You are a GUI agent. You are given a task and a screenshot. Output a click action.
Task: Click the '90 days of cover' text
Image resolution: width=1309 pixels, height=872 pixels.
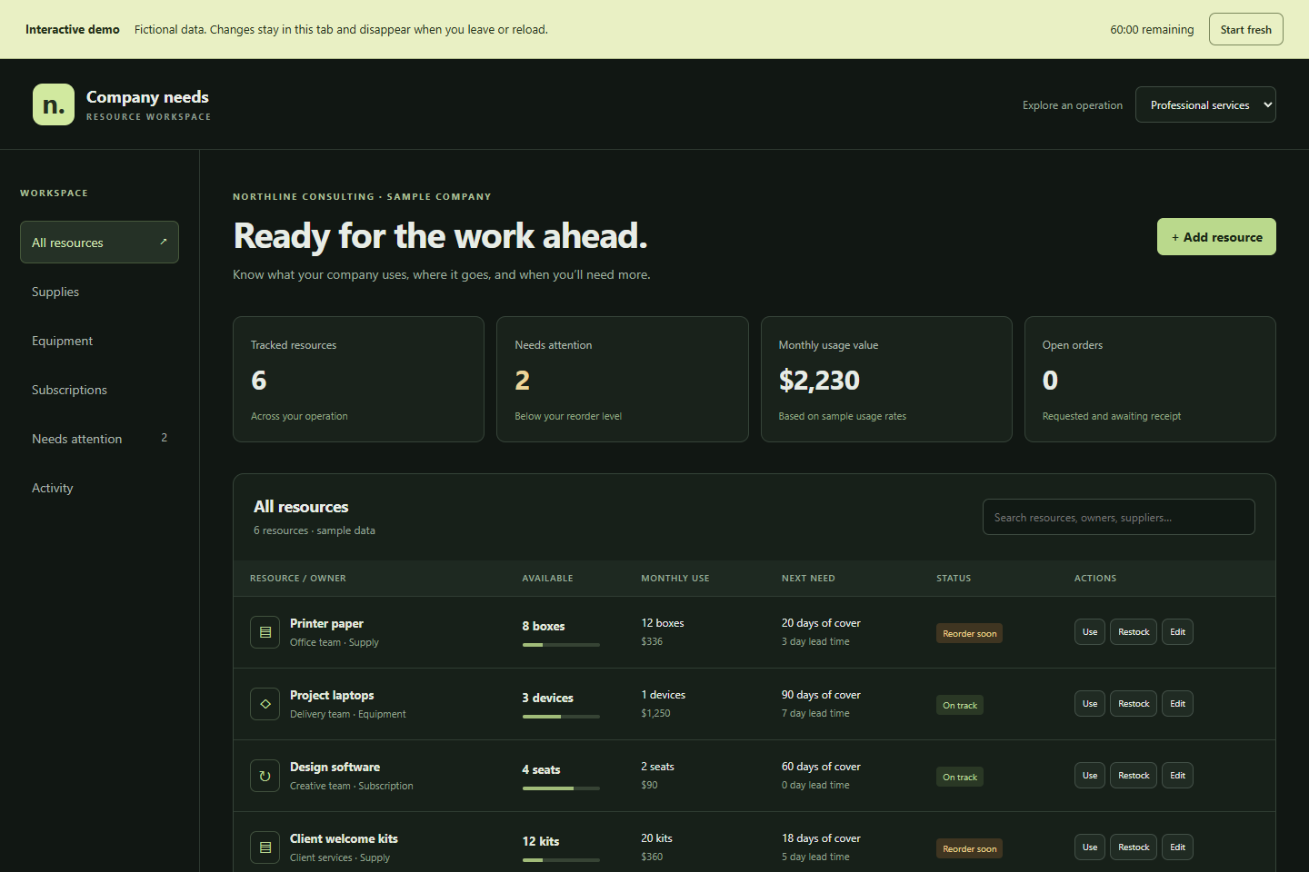click(x=821, y=695)
